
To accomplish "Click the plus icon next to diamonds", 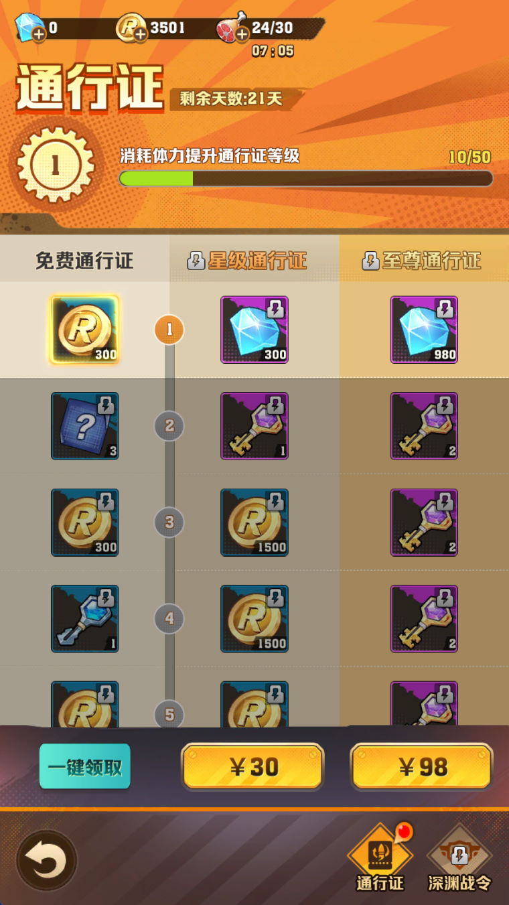I will point(40,35).
